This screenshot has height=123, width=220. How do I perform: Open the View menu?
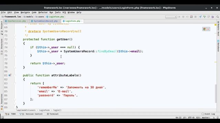pyautogui.click(x=16, y=12)
